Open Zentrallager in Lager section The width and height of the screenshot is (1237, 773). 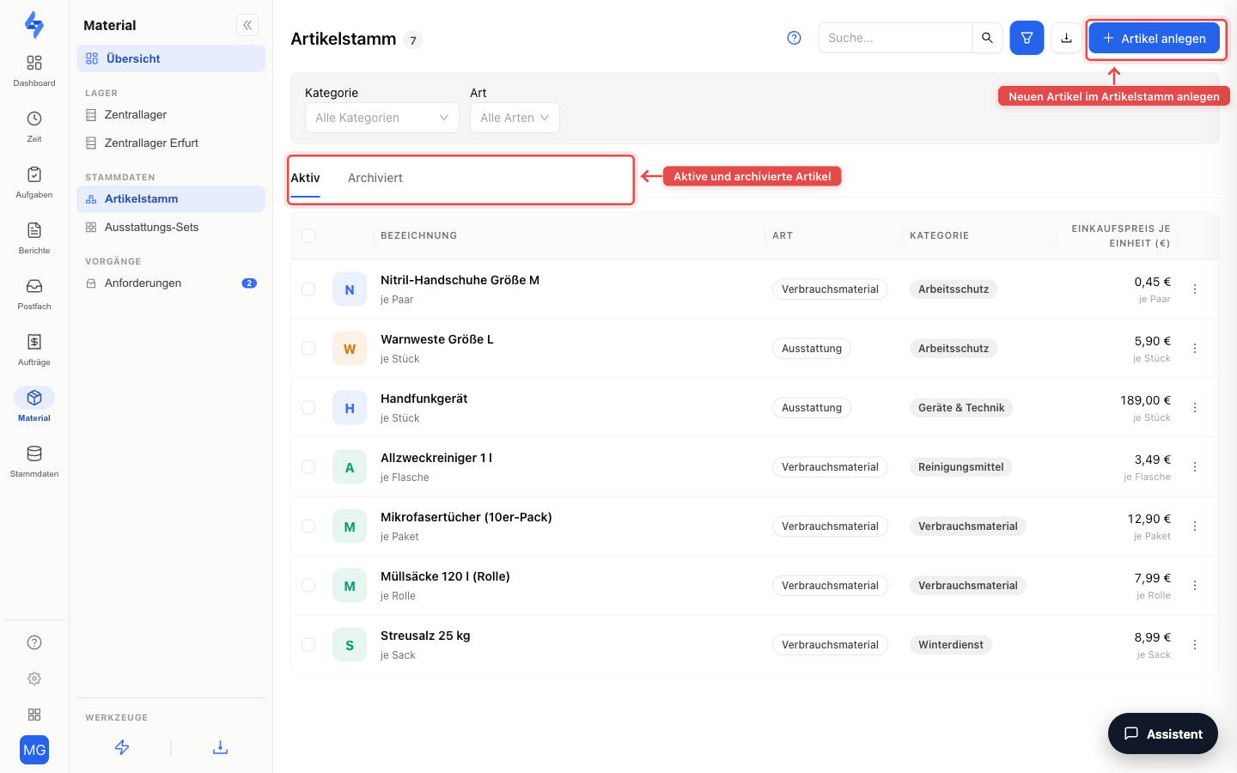(171, 114)
